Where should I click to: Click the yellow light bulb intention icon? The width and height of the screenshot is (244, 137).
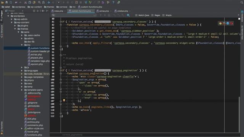pyautogui.click(x=64, y=100)
